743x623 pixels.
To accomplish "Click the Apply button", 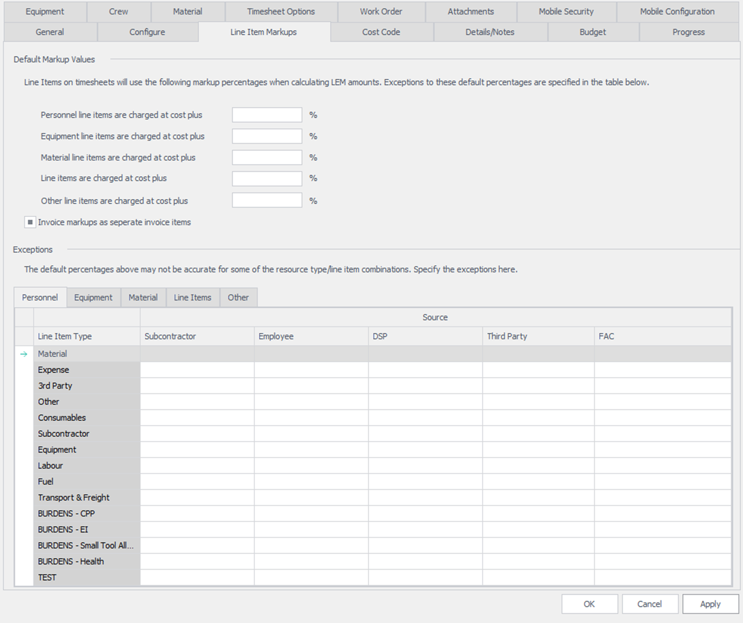I will coord(710,604).
